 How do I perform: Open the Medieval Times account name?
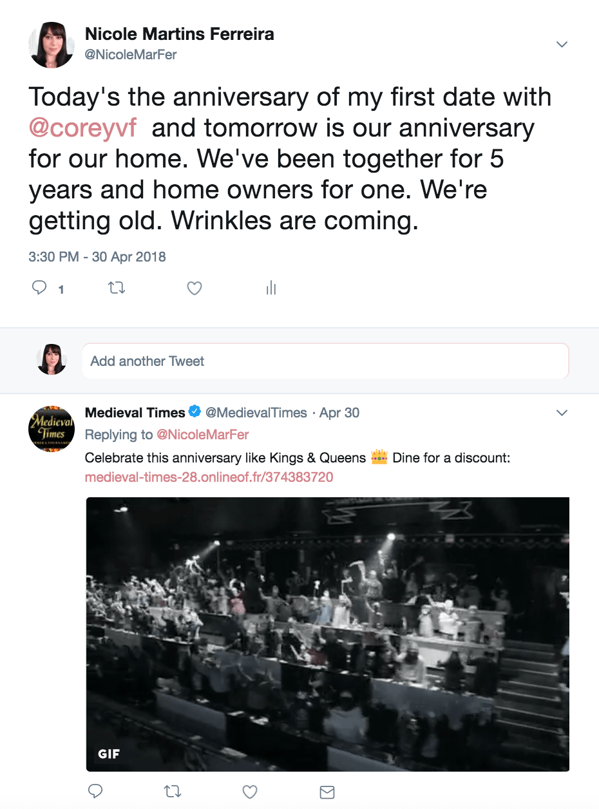135,412
